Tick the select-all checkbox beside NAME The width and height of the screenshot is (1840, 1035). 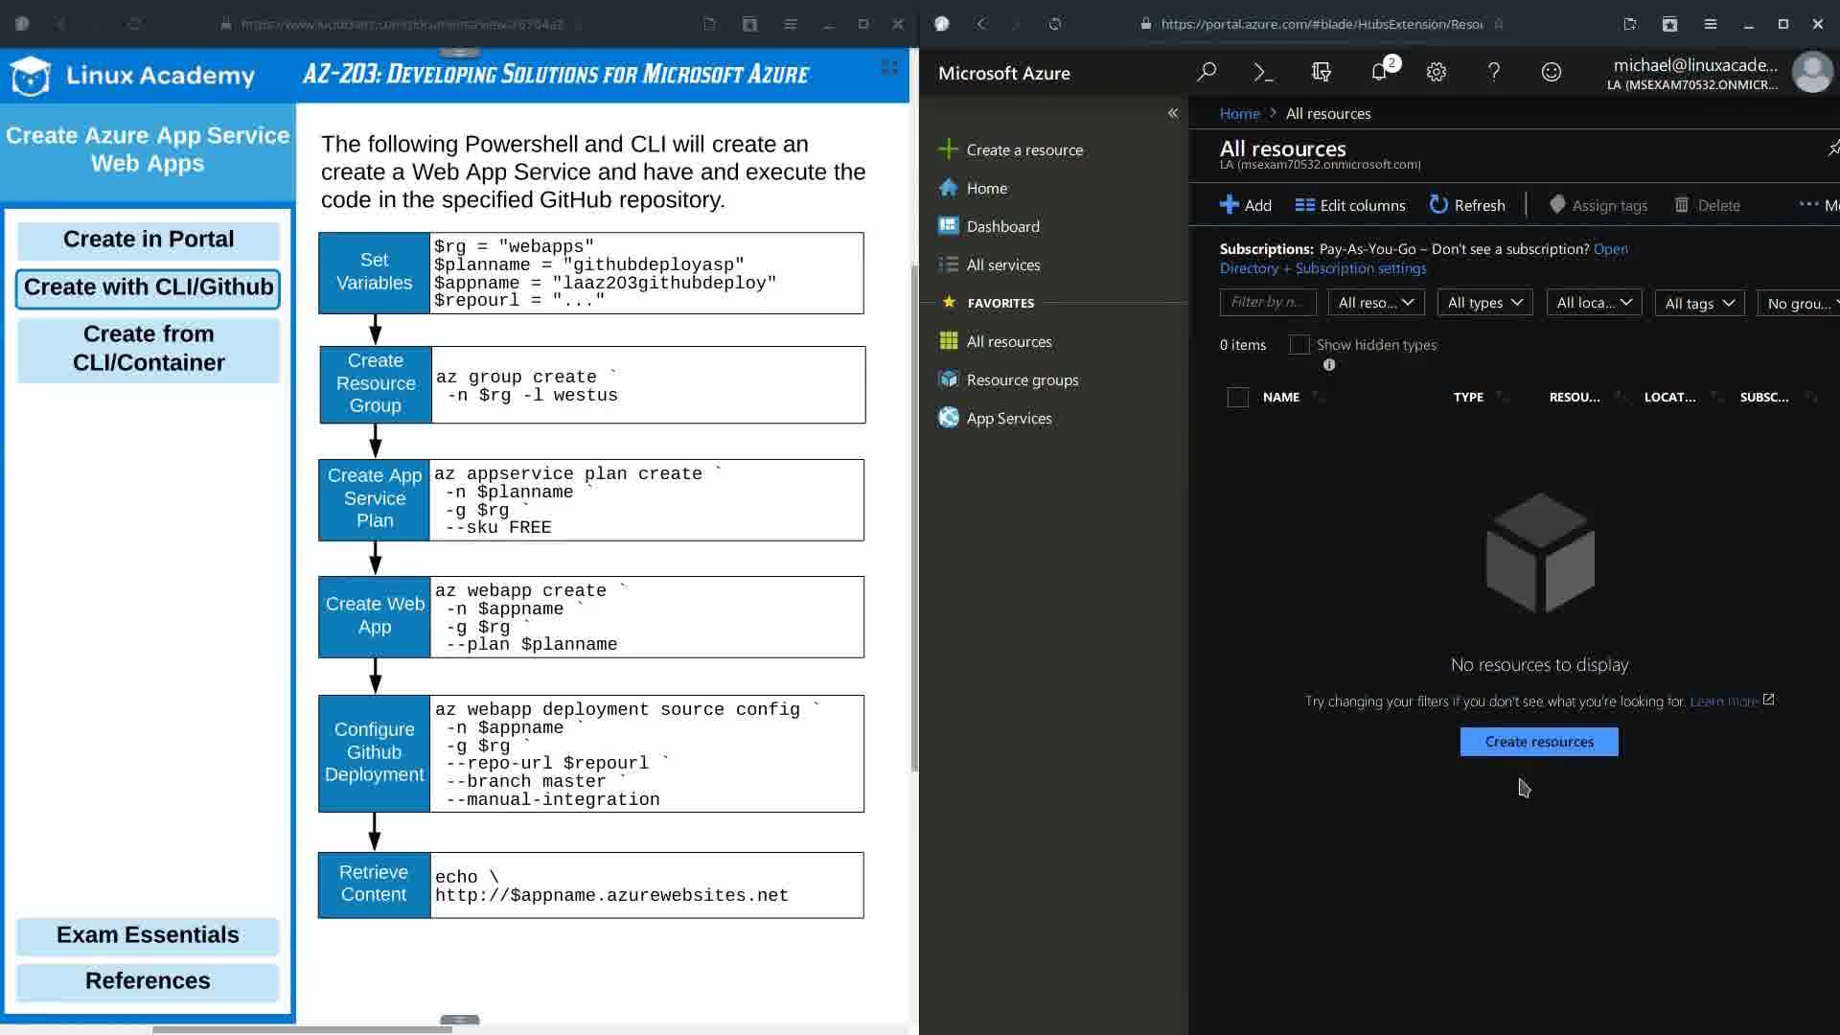pyautogui.click(x=1237, y=398)
